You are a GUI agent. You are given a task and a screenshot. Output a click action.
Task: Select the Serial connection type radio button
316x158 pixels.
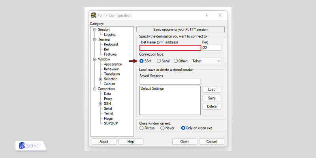(159, 61)
